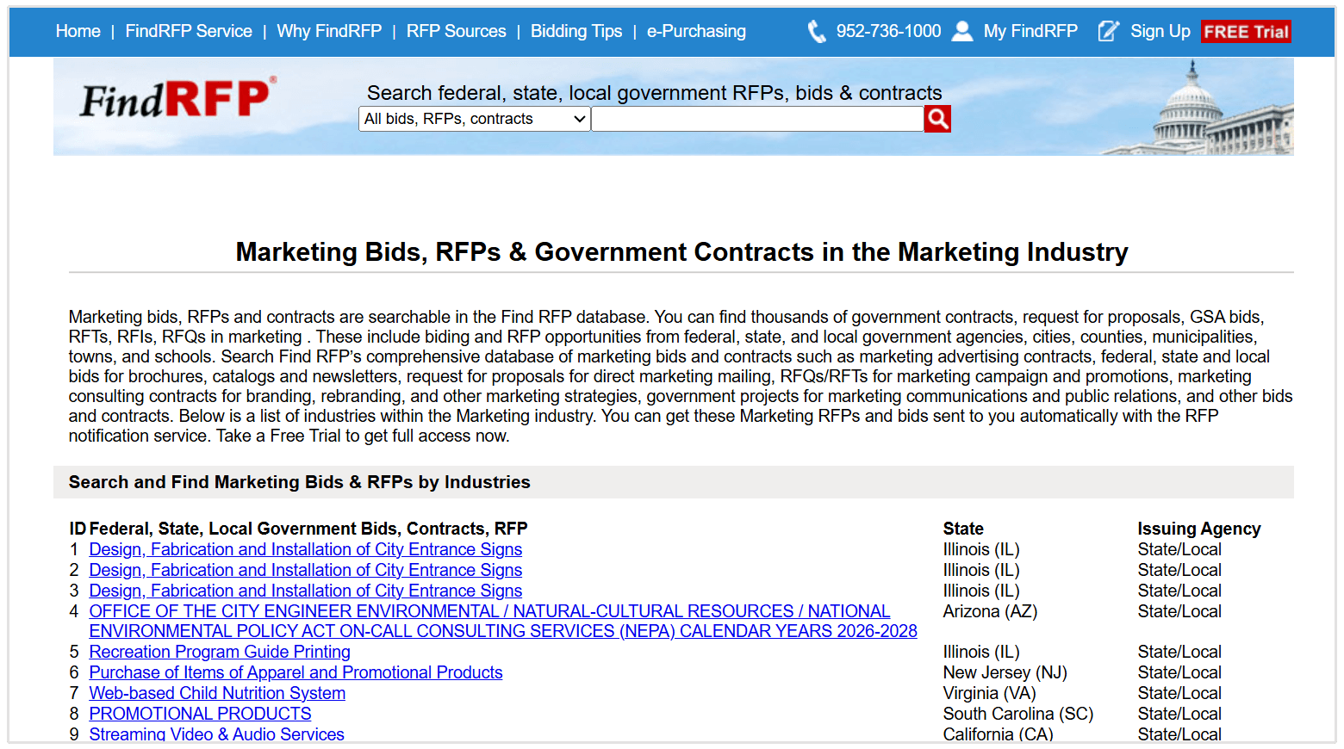Open Purchase of Items of Apparel listing
1344x749 pixels.
pos(296,672)
